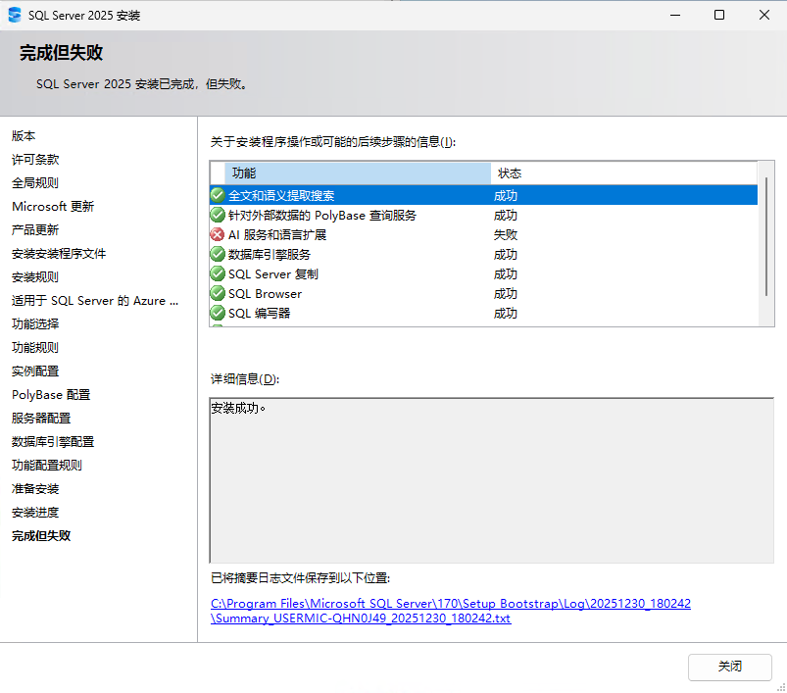Click green check icon for 数据库引擎服务
Screen dimensions: 787x693
point(218,254)
